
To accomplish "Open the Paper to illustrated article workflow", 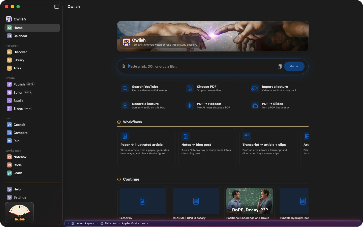I will (x=146, y=149).
